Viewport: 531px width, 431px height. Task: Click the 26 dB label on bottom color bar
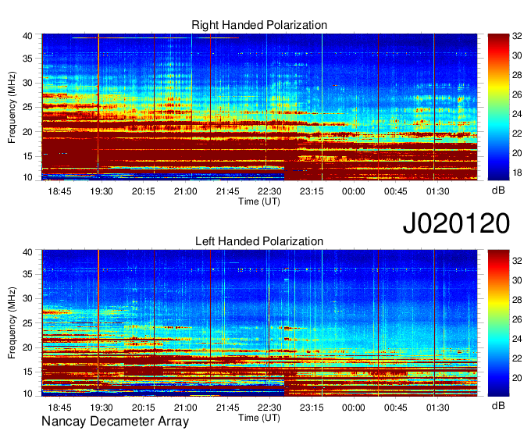point(517,319)
